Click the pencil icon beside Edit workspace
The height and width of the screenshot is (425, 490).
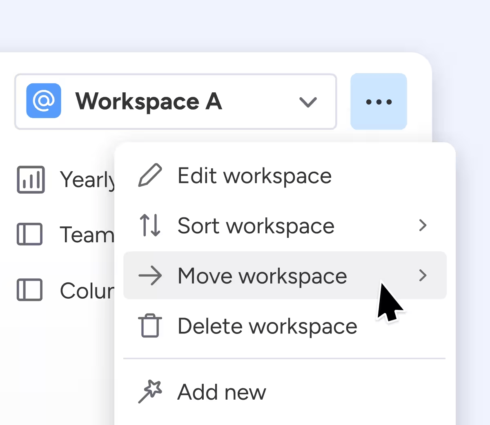[x=150, y=175]
